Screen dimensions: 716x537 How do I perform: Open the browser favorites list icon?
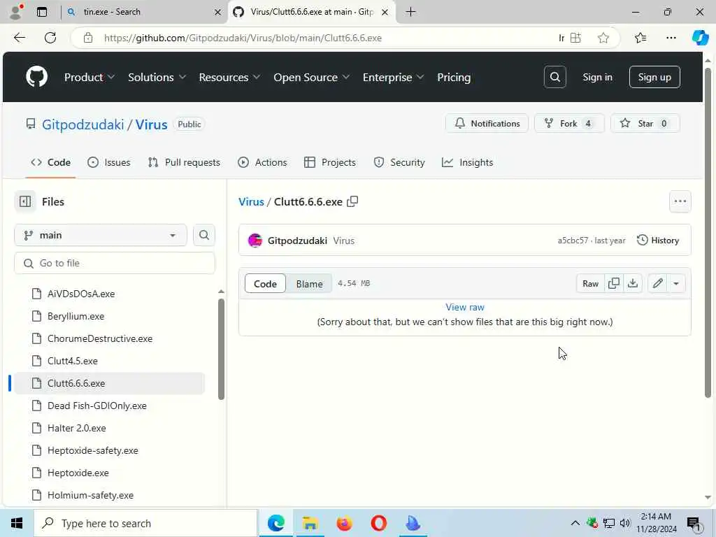[x=640, y=38]
